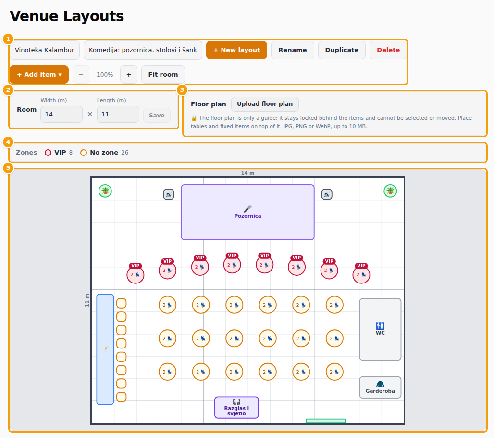Save the room dimensions

point(157,115)
